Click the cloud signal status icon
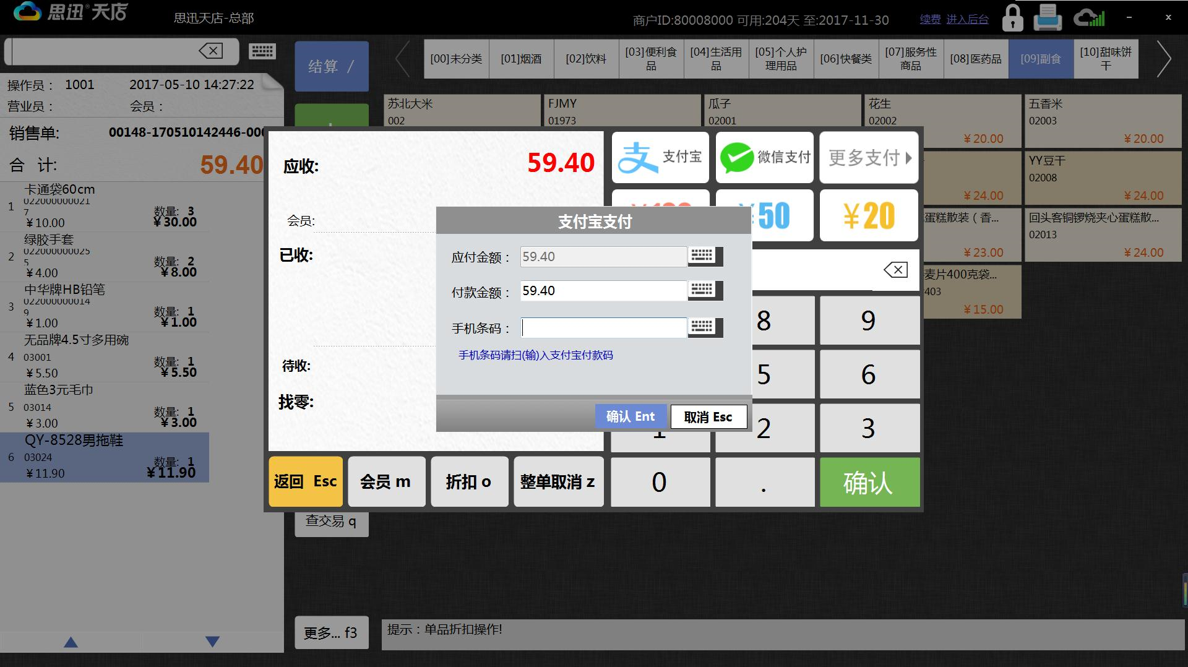This screenshot has height=667, width=1188. tap(1089, 17)
